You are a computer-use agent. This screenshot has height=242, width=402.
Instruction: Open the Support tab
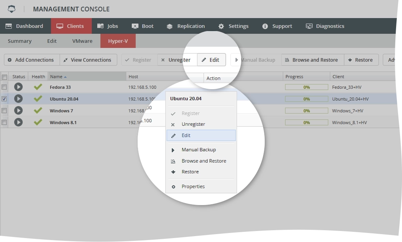click(x=277, y=26)
